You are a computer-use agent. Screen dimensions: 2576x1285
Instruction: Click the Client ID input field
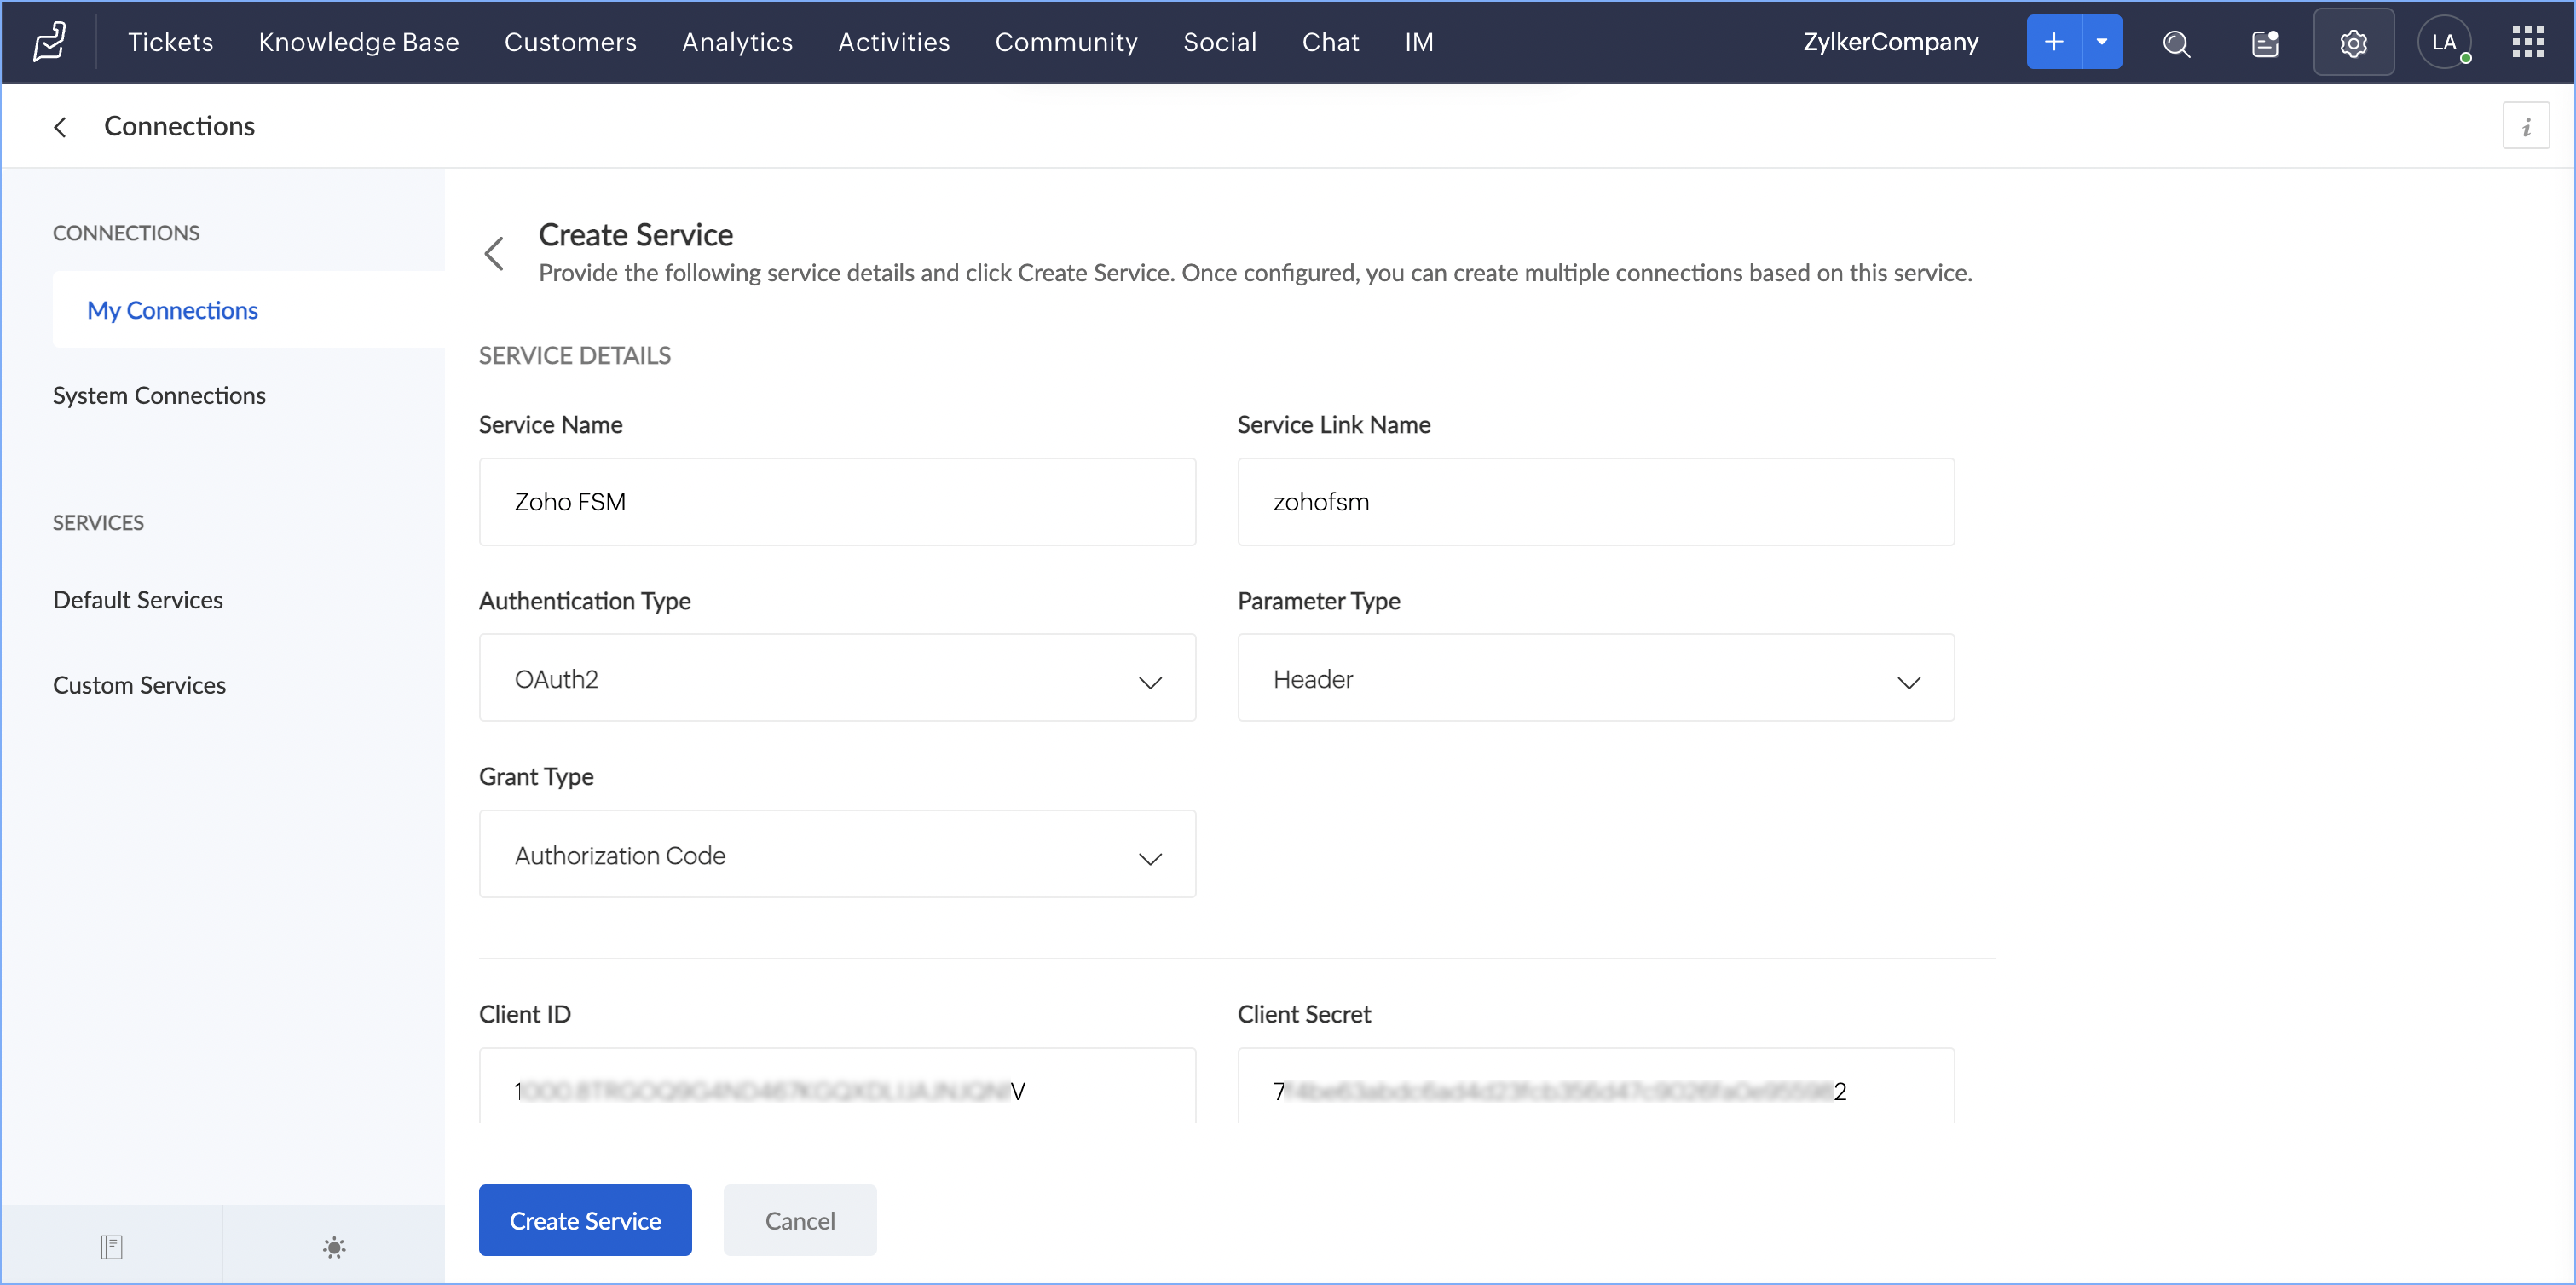tap(837, 1087)
